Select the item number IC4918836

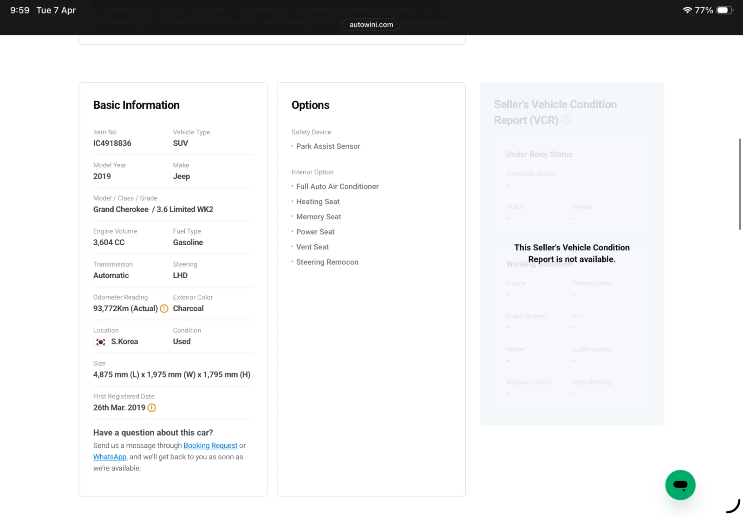point(112,144)
